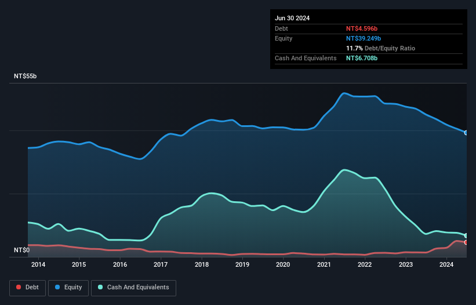Click the blue Equity legend dot
This screenshot has width=476, height=305.
tap(57, 287)
